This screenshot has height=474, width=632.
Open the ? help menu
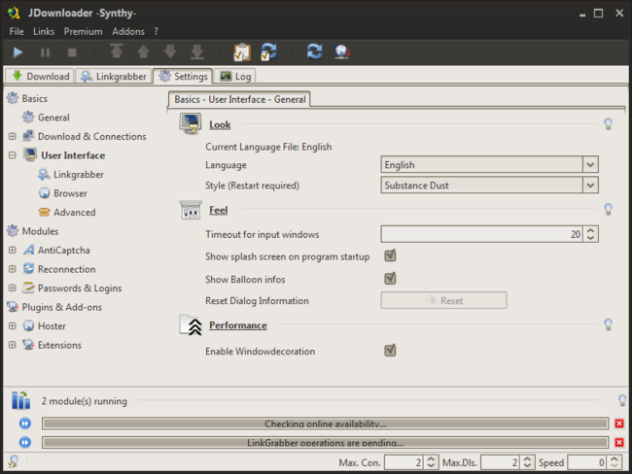(x=156, y=31)
